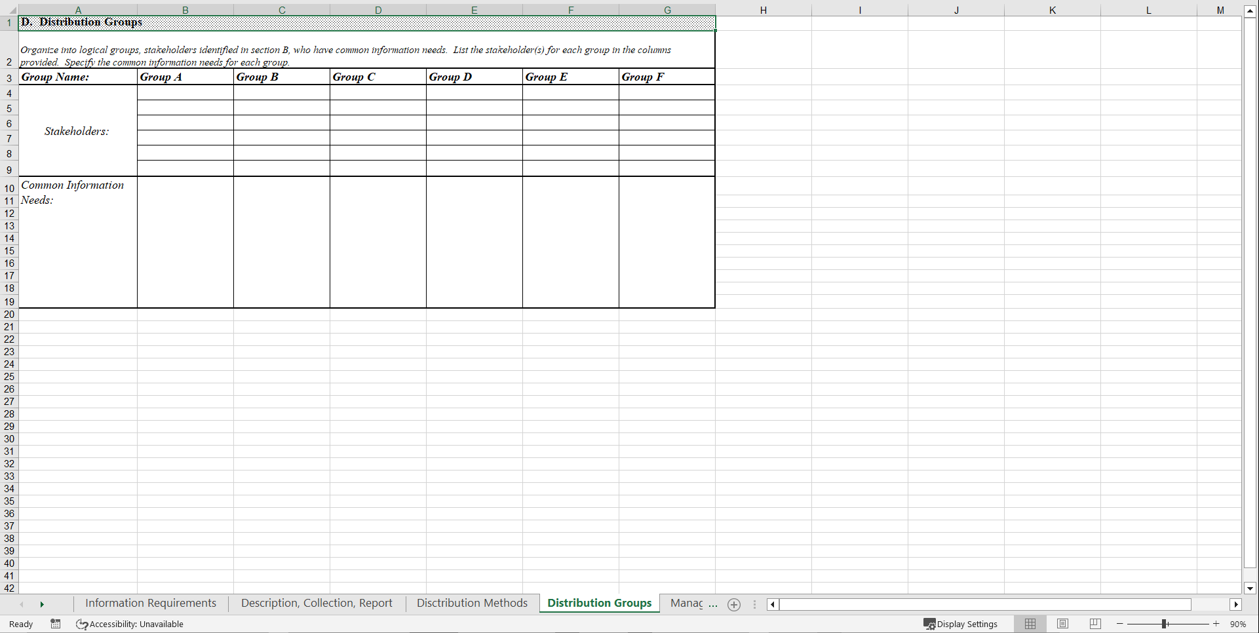1259x633 pixels.
Task: Click the 90% zoom level indicator
Action: (1239, 624)
